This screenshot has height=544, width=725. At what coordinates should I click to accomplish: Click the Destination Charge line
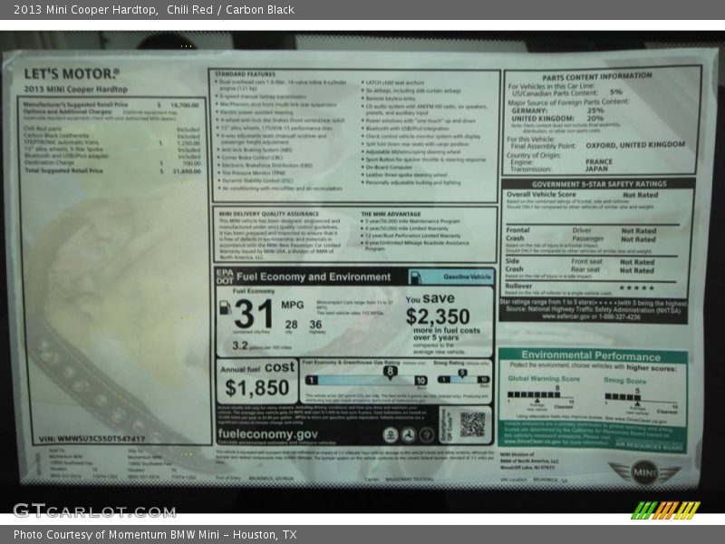click(112, 163)
